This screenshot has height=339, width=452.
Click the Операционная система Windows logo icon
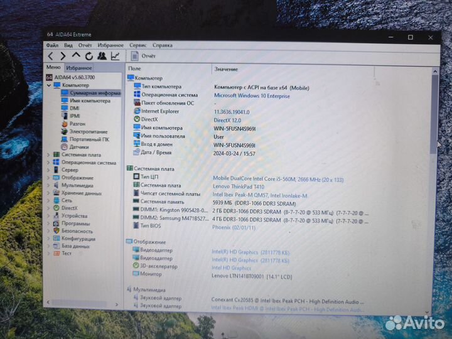pos(137,94)
